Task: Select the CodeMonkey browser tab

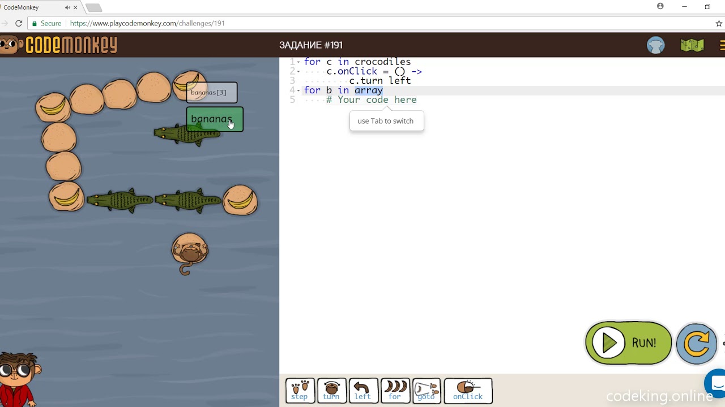Action: (x=40, y=7)
